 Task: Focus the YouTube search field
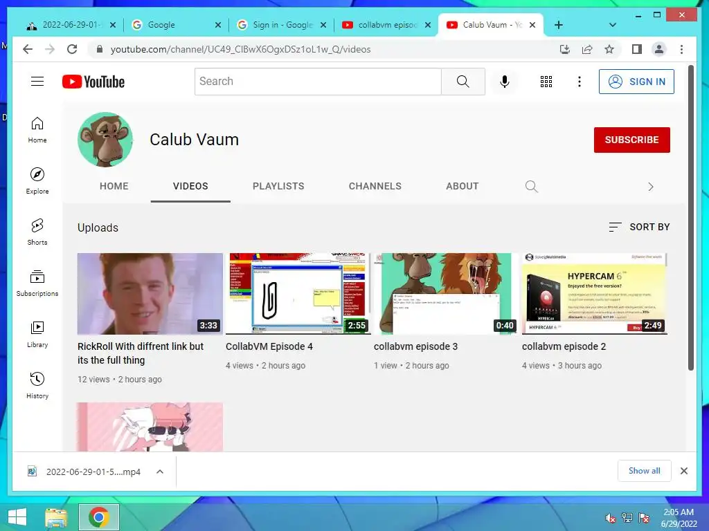click(x=318, y=82)
